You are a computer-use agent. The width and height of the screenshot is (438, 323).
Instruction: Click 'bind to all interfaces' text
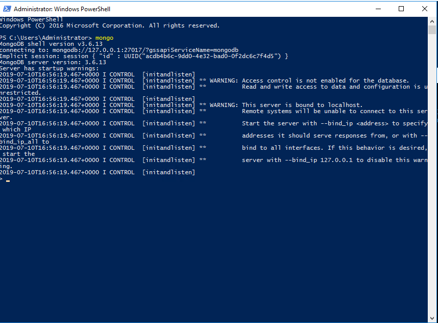[335, 148]
